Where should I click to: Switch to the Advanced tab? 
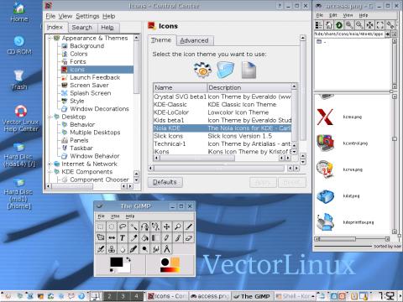tap(195, 40)
